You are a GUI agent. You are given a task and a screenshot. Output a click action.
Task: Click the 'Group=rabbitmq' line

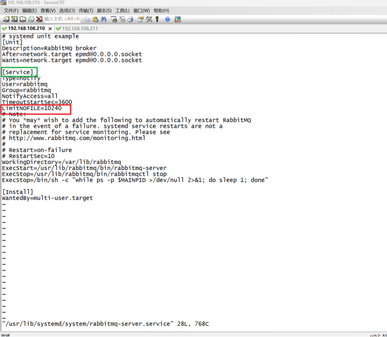pos(27,90)
